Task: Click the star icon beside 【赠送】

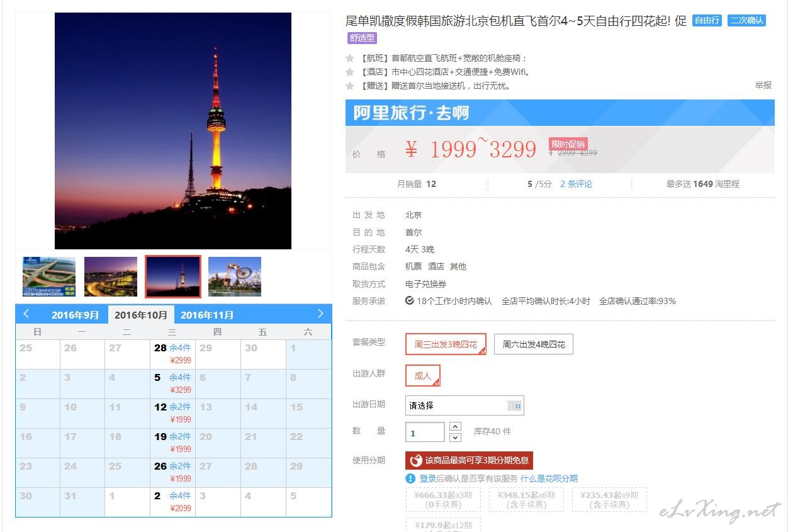Action: 350,86
